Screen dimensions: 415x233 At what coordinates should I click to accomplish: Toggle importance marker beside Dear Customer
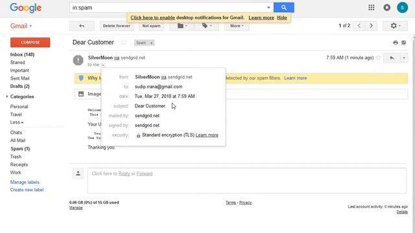(124, 43)
